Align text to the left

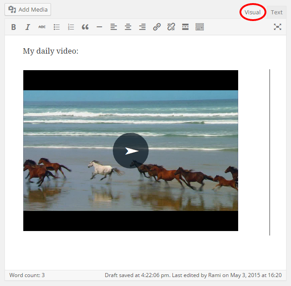(114, 27)
